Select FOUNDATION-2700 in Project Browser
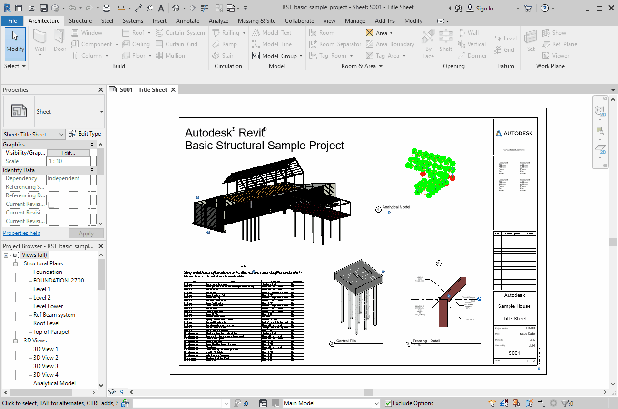The height and width of the screenshot is (409, 618). tap(59, 281)
